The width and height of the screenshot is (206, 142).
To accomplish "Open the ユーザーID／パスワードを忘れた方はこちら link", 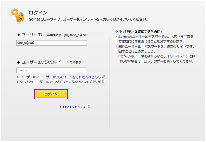I will pos(60,77).
